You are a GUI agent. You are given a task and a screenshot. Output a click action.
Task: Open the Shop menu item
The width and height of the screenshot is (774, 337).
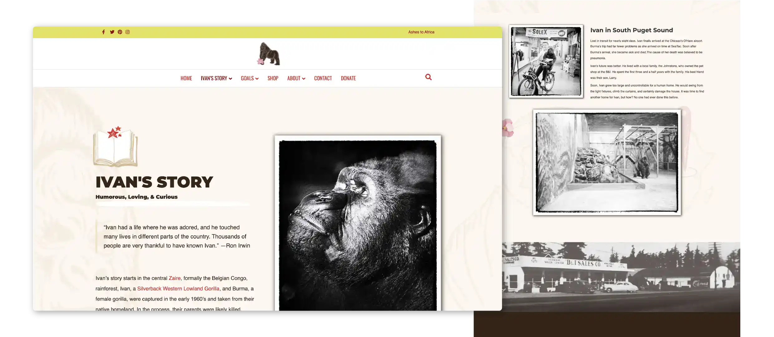coord(273,78)
